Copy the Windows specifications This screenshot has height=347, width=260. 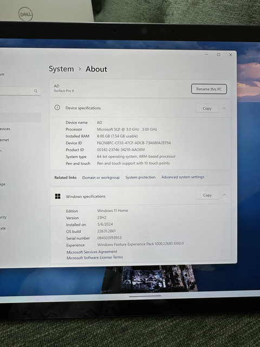207,195
